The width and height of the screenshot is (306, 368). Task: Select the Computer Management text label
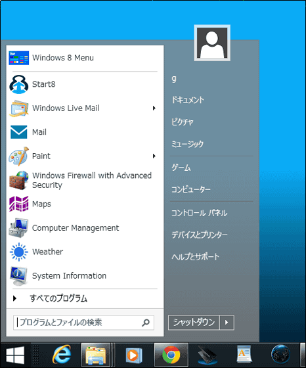point(76,228)
